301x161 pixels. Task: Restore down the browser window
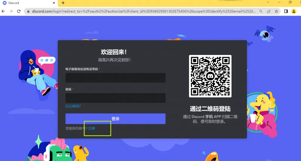click(x=290, y=2)
